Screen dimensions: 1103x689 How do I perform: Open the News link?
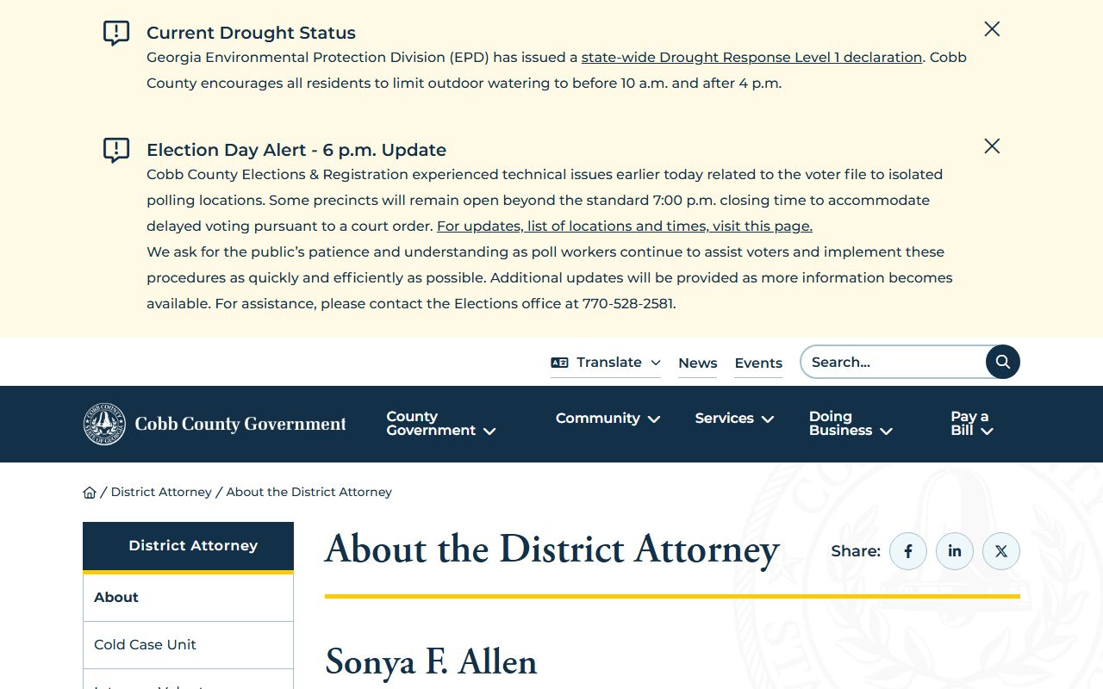point(698,363)
